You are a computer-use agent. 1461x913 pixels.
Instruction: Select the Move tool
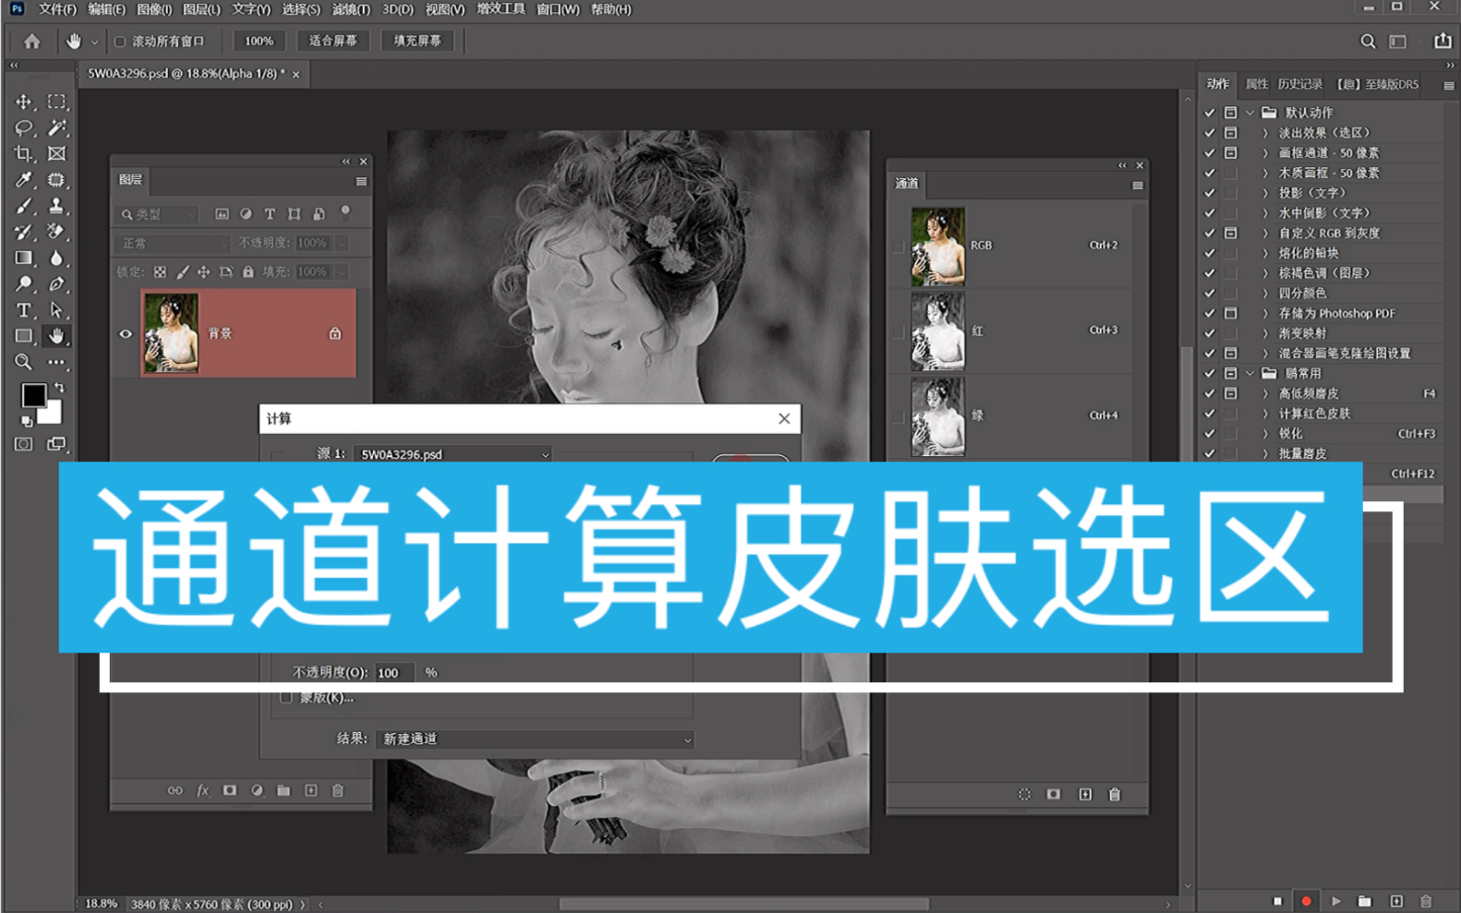24,102
